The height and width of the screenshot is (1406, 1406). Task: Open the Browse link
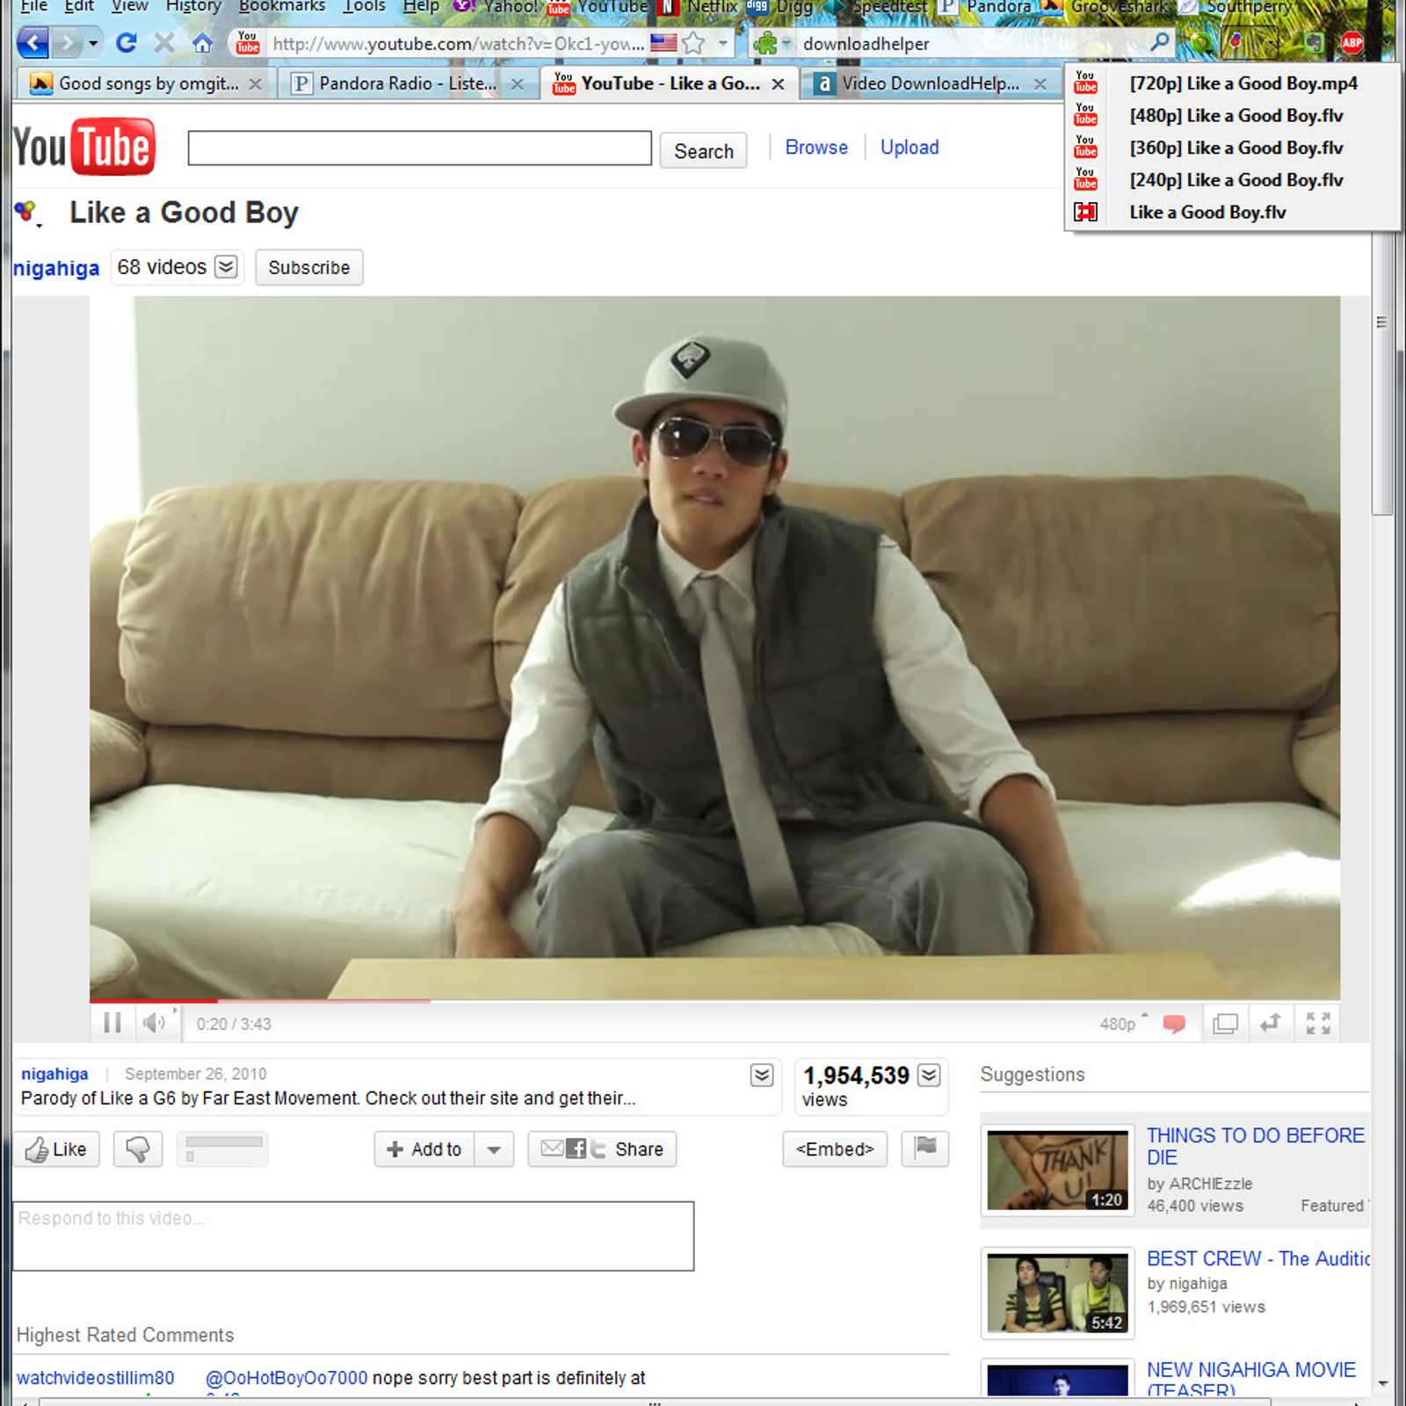pos(815,148)
